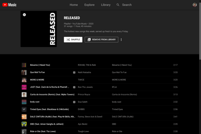The image size is (201, 134).
Task: Open album RTJ4
Action: pos(114,87)
